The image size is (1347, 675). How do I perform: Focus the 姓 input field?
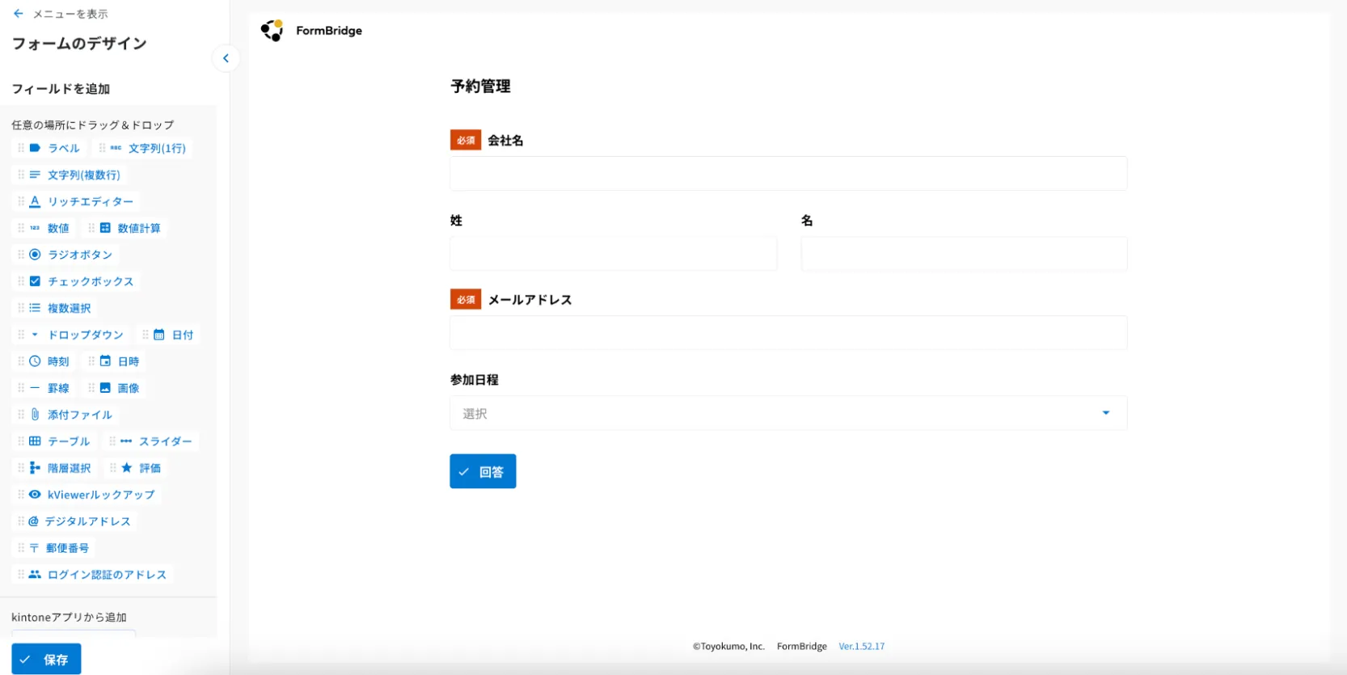pyautogui.click(x=614, y=254)
